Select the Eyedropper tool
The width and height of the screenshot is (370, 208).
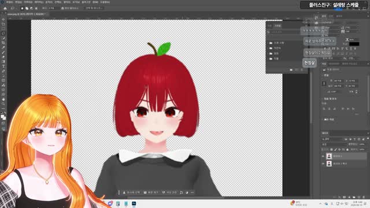click(3, 47)
